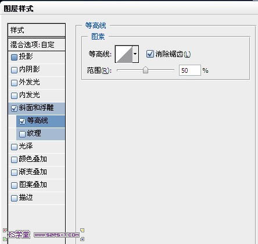Tick the 颜色叠加 checkbox
This screenshot has height=244, width=258.
coord(14,160)
